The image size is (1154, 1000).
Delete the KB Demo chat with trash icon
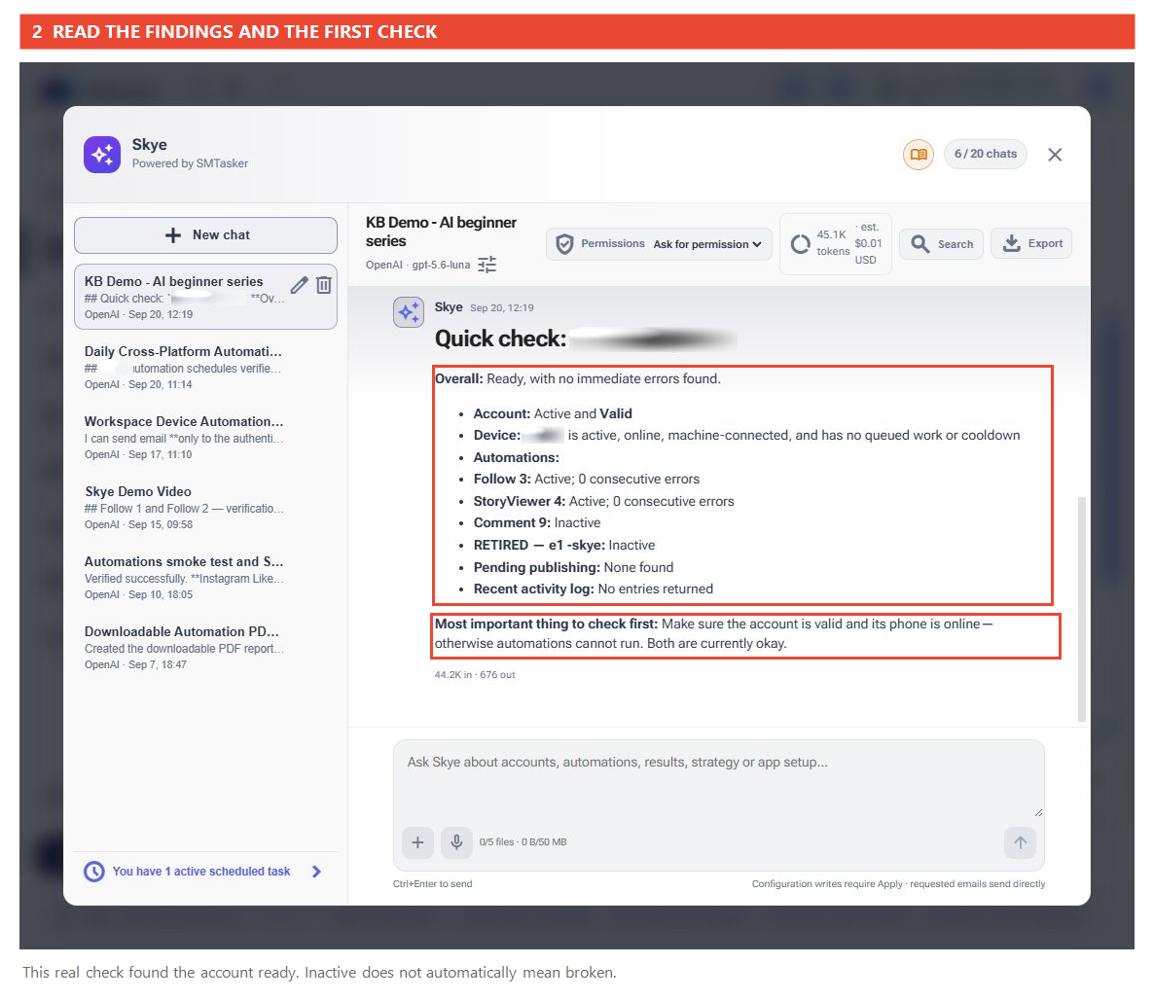324,285
